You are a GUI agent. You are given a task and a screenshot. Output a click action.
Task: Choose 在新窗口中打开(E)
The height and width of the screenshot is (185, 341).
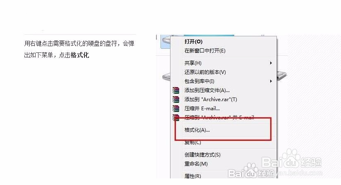pos(205,50)
